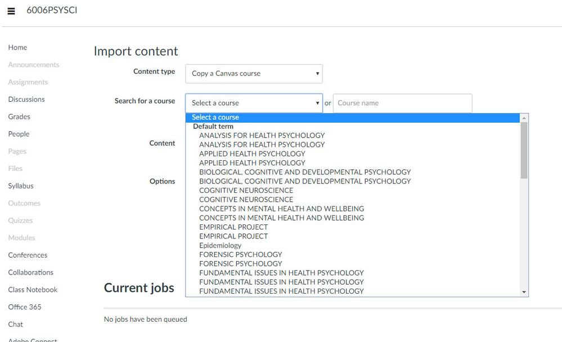Click the 6006PSYSCI course title
Image resolution: width=562 pixels, height=342 pixels.
click(x=52, y=10)
